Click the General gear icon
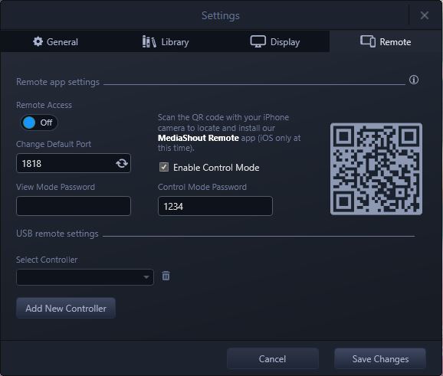Image resolution: width=443 pixels, height=376 pixels. click(x=38, y=41)
